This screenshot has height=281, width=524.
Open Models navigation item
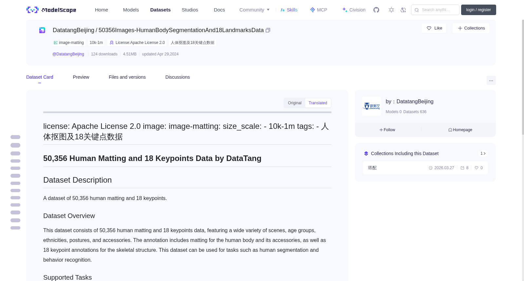(x=131, y=10)
